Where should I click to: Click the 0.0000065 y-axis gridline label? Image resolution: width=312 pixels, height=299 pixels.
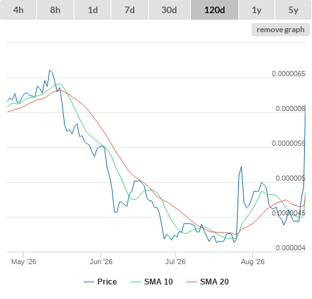[x=288, y=74]
